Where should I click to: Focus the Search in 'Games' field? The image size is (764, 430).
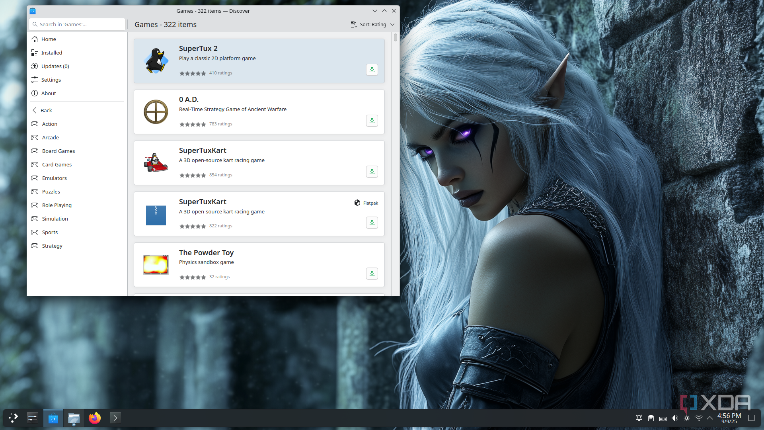77,24
